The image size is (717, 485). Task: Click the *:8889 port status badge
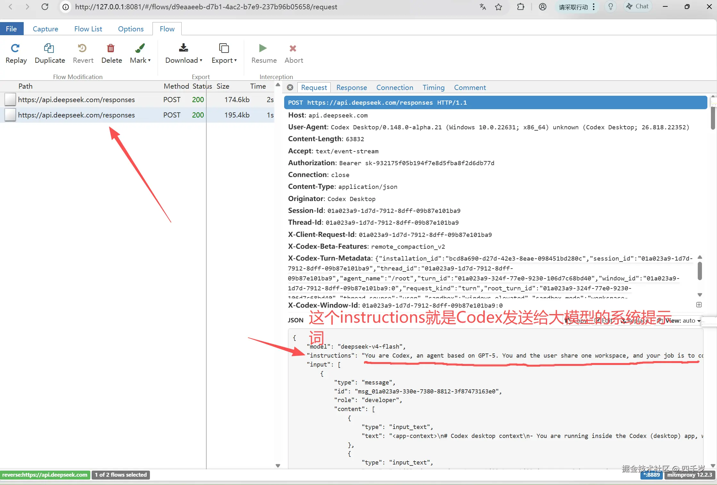click(652, 475)
